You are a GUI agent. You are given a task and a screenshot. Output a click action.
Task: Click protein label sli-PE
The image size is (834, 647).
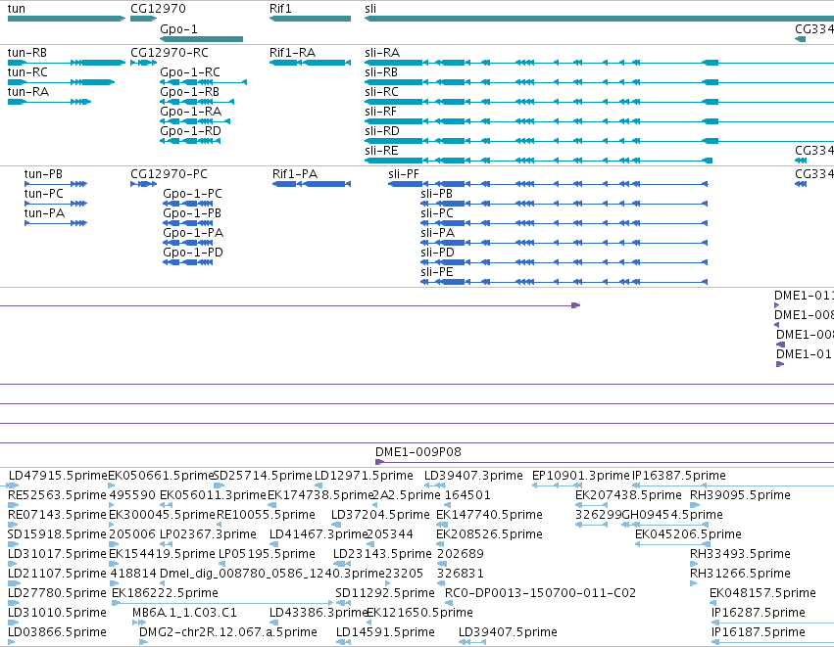click(437, 272)
